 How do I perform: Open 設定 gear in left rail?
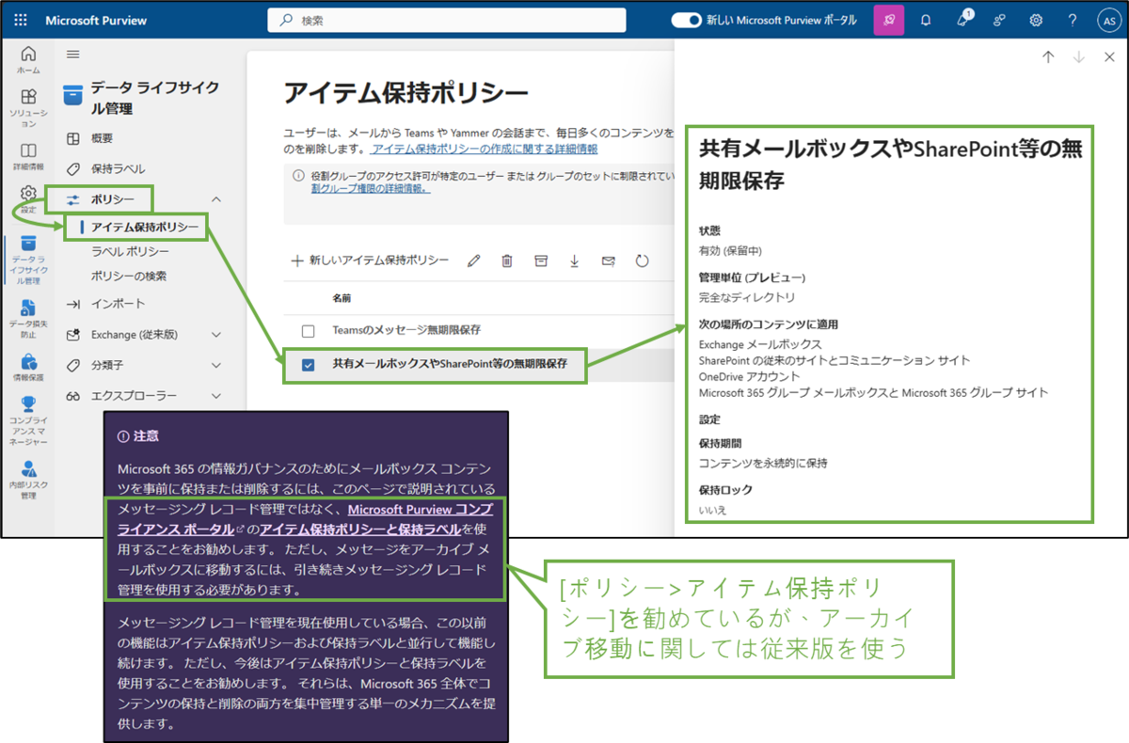pos(28,199)
